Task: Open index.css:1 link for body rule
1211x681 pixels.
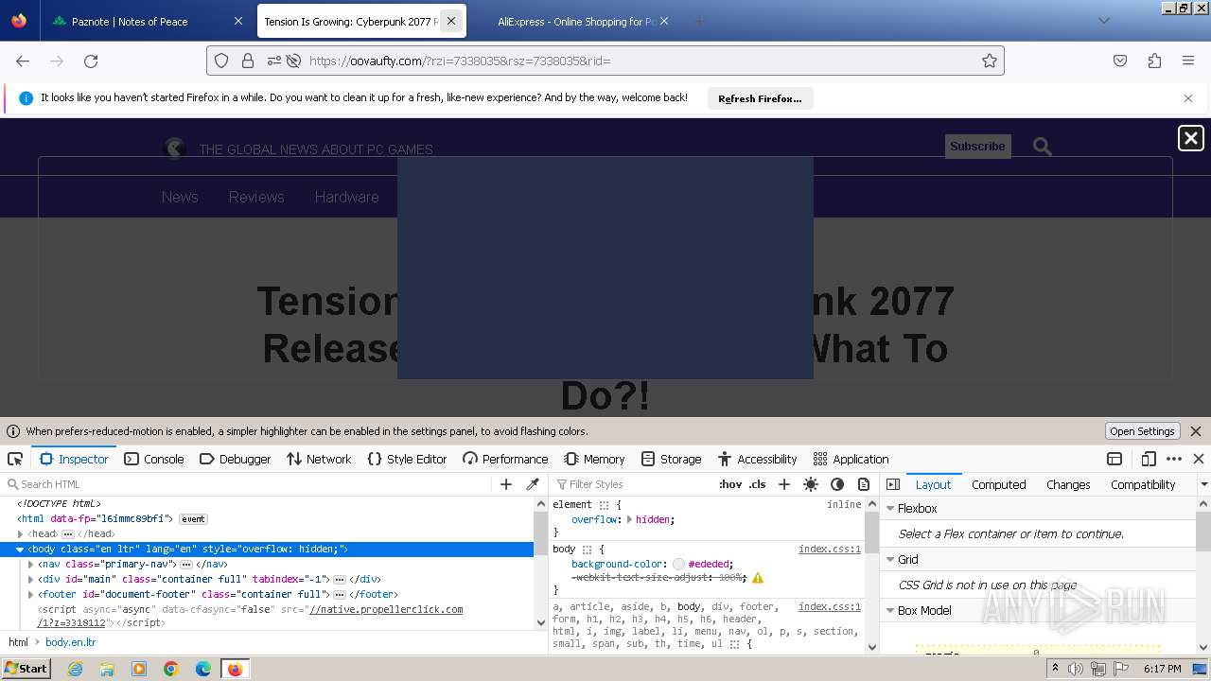Action: [x=829, y=549]
